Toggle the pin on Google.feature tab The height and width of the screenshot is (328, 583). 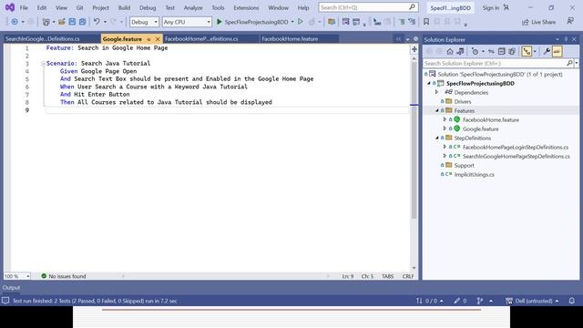tap(148, 39)
